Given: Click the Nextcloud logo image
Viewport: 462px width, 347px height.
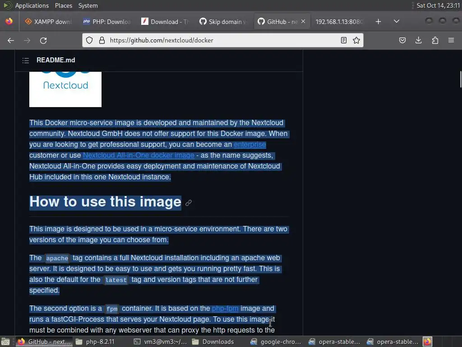Looking at the screenshot, I should [65, 89].
